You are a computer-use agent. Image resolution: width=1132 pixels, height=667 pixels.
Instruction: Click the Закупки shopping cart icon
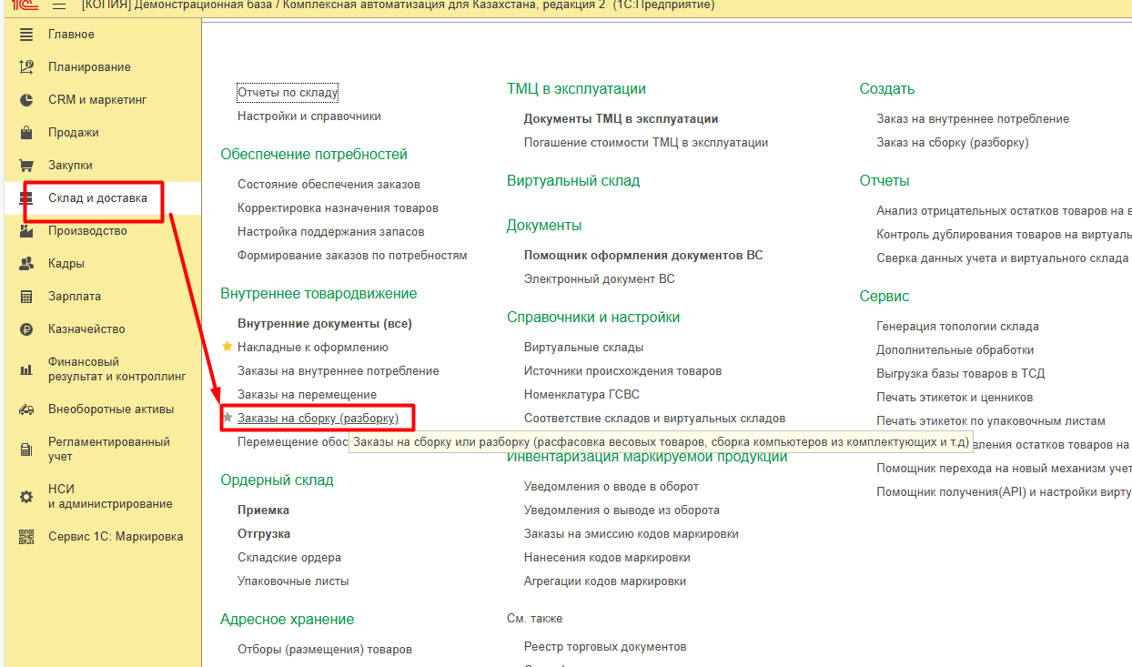(x=26, y=166)
